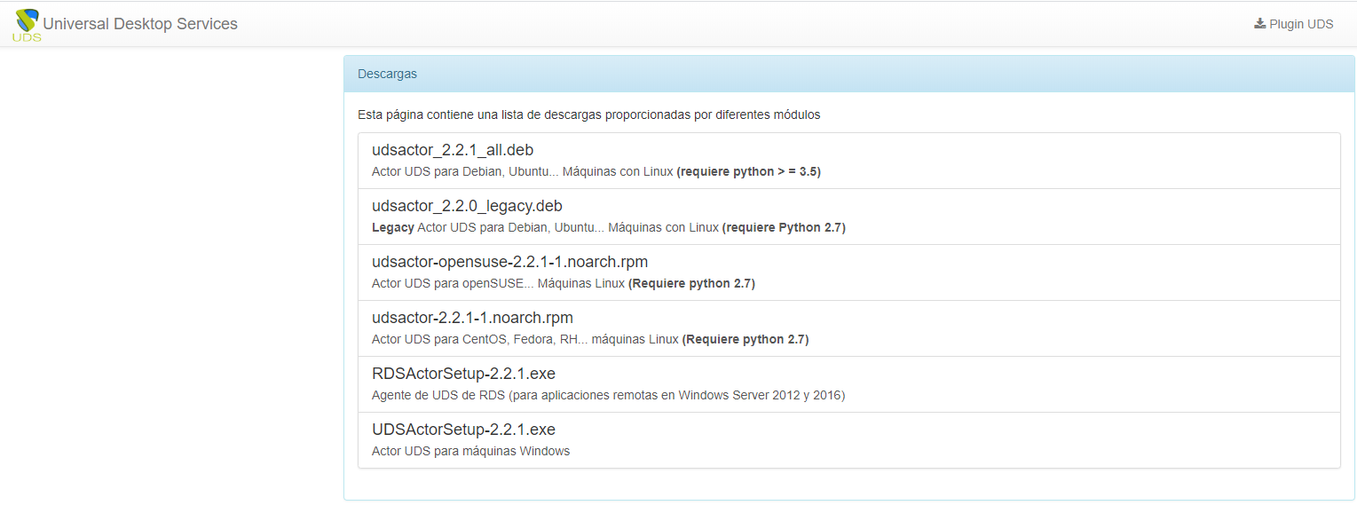Screen dimensions: 1357x513
Task: Download udsactor_2.2.0_legacy.deb
Action: (x=467, y=206)
